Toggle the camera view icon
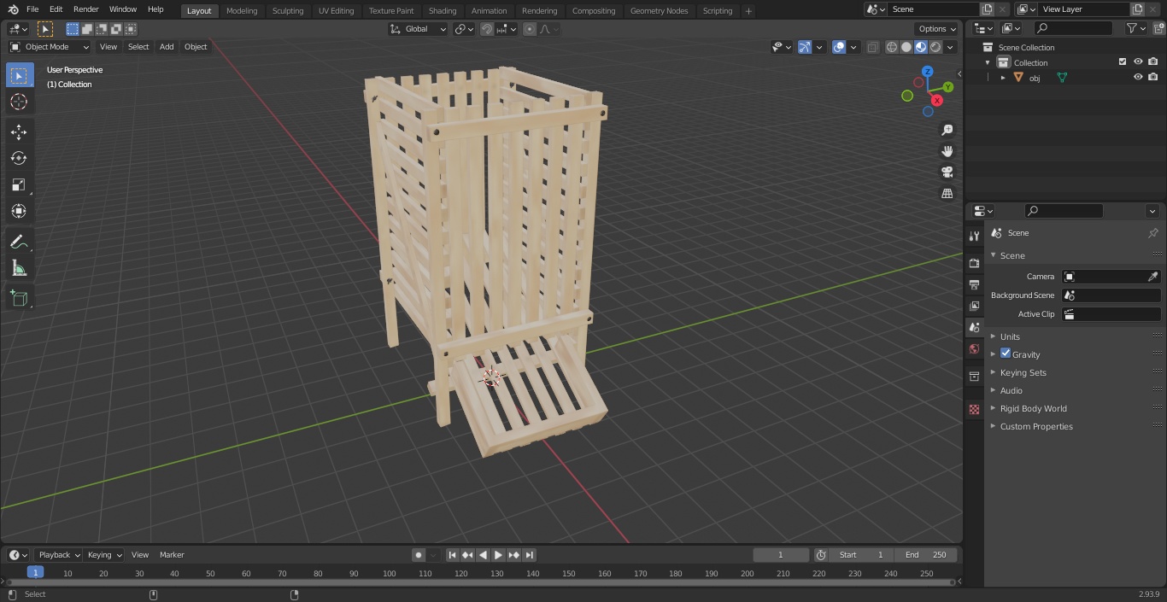1167x602 pixels. pos(947,172)
